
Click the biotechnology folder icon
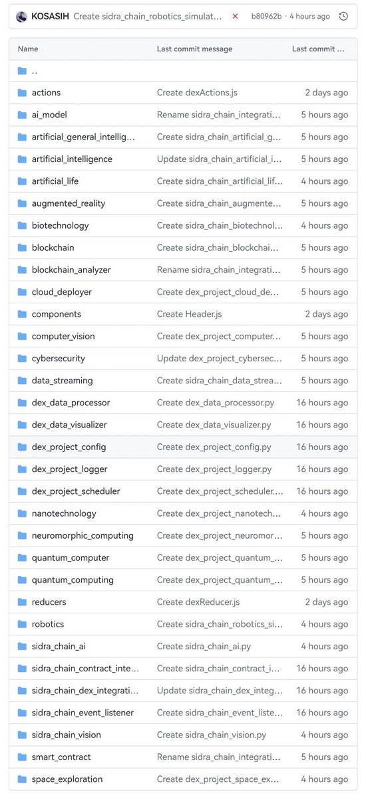(x=22, y=225)
